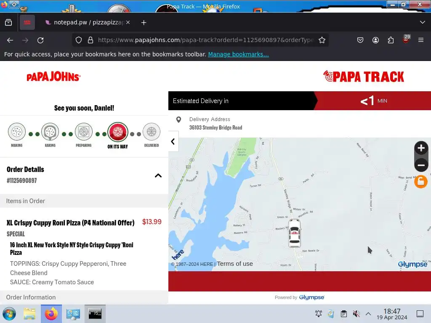Select the Delivered status step icon
This screenshot has width=431, height=323.
(x=152, y=132)
